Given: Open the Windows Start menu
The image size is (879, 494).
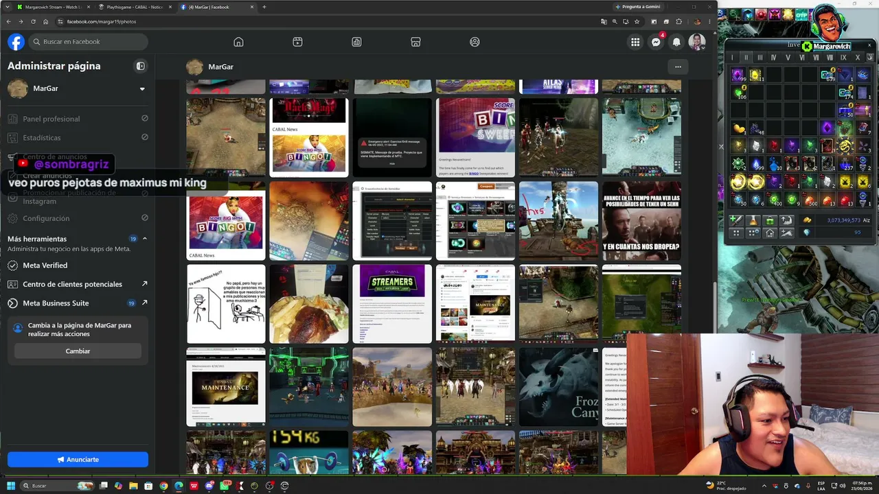Looking at the screenshot, I should click(x=11, y=486).
